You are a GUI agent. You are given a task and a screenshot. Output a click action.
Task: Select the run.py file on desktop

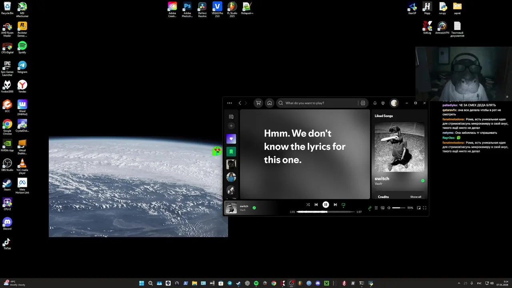pos(442,8)
